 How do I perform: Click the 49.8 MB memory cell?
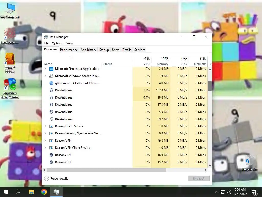161,141
